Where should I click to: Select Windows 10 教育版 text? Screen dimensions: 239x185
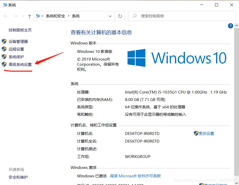point(95,52)
